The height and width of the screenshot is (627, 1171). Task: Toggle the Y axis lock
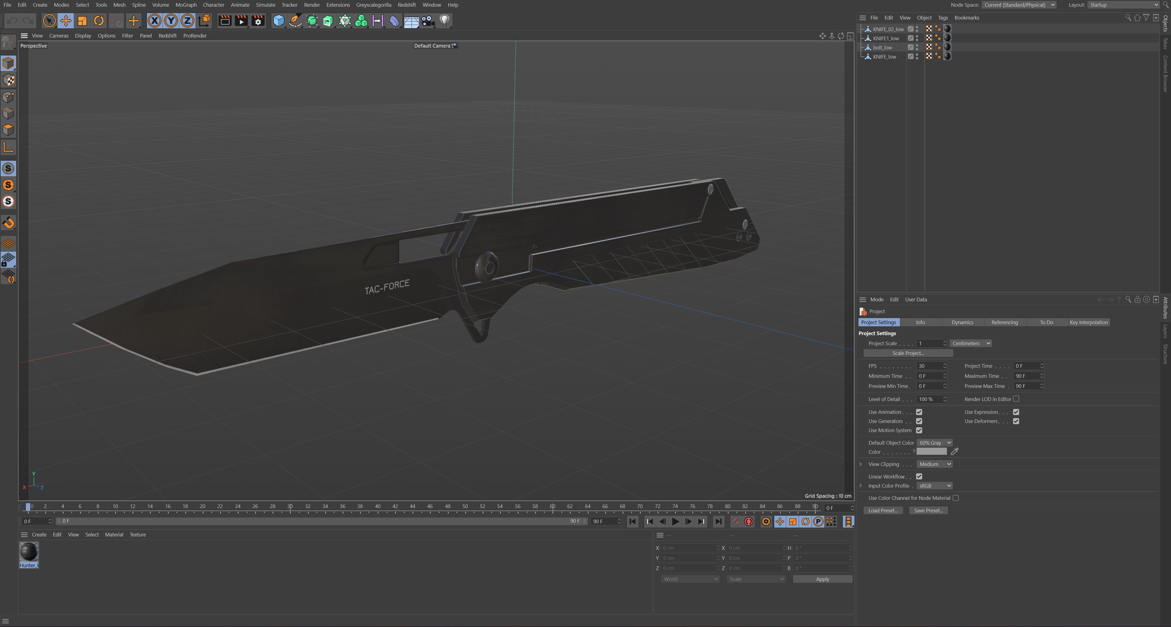point(171,21)
